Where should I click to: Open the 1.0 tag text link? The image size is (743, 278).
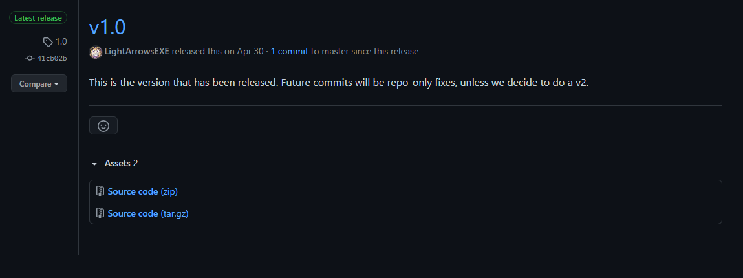coord(61,41)
